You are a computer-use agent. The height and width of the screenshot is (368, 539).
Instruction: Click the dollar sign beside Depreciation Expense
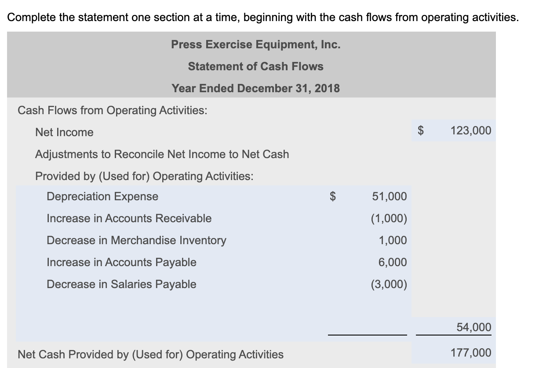click(332, 196)
